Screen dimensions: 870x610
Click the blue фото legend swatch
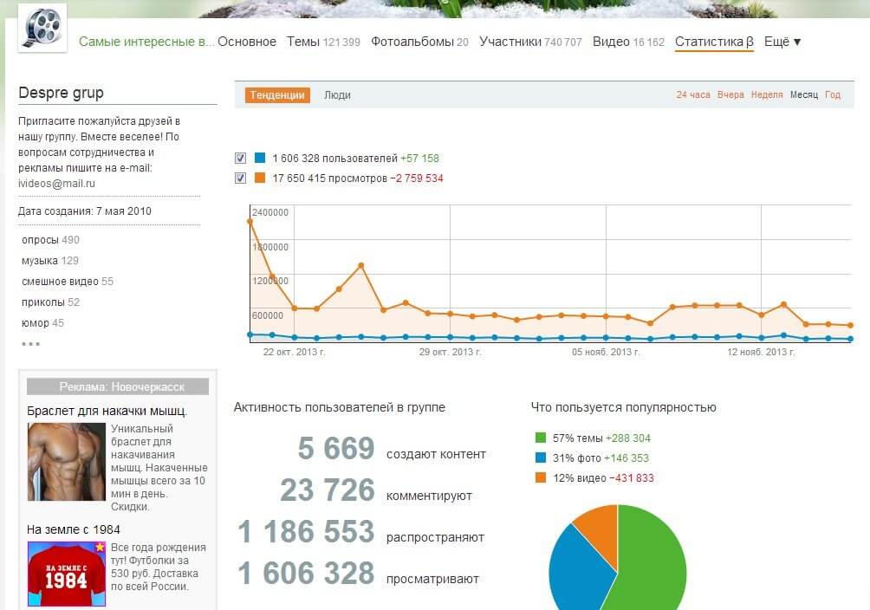(541, 457)
